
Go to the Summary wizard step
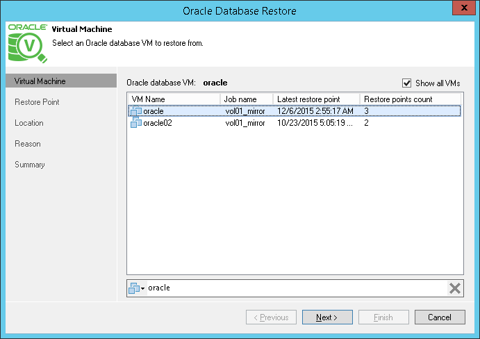pyautogui.click(x=30, y=165)
